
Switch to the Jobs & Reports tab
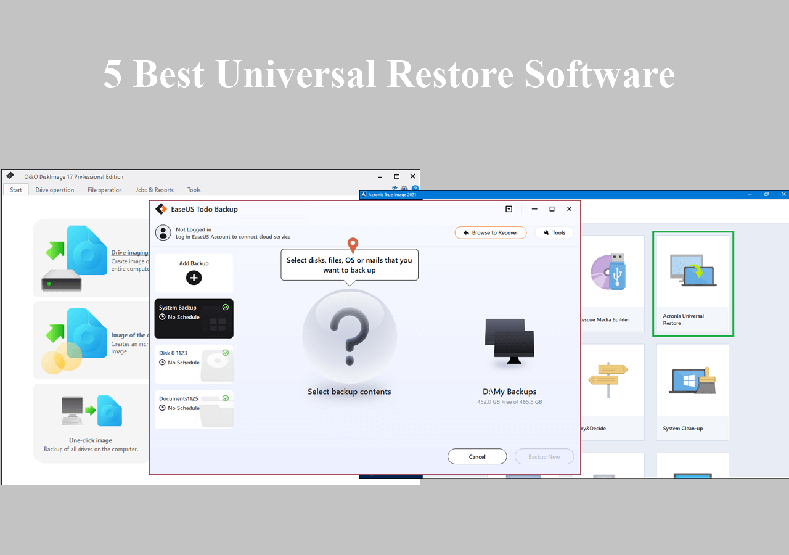(155, 190)
